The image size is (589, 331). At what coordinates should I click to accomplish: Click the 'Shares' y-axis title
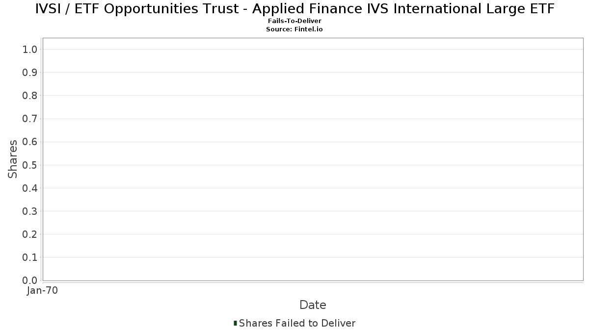(x=13, y=159)
